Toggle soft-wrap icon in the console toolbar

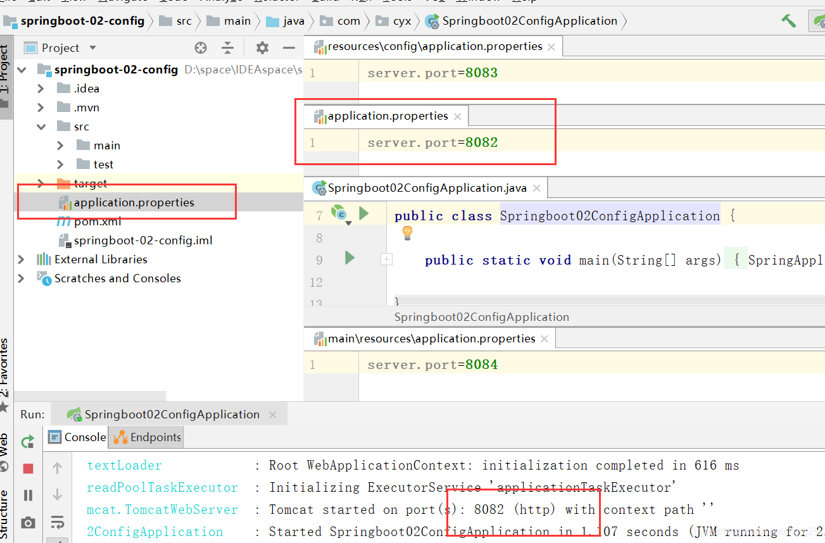[57, 522]
